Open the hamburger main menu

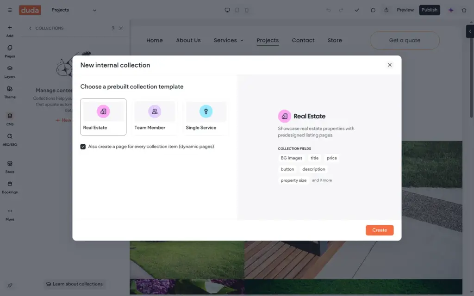pos(10,10)
